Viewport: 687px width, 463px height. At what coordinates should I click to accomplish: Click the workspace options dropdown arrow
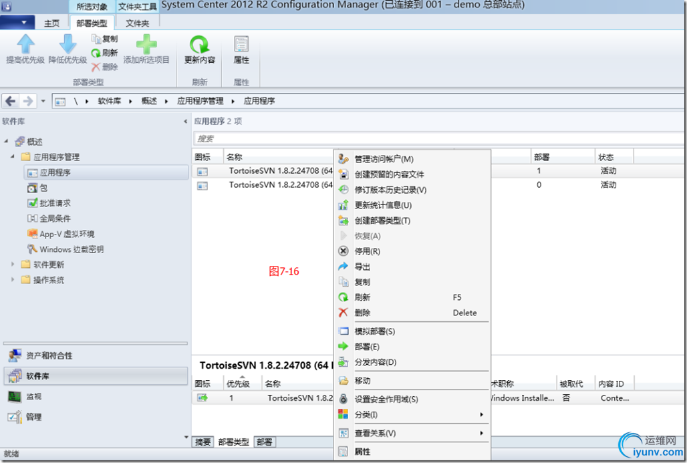(186, 437)
